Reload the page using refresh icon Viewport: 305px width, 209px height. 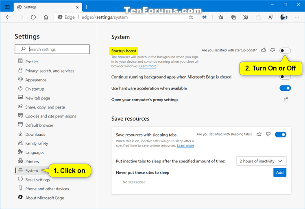[33, 17]
